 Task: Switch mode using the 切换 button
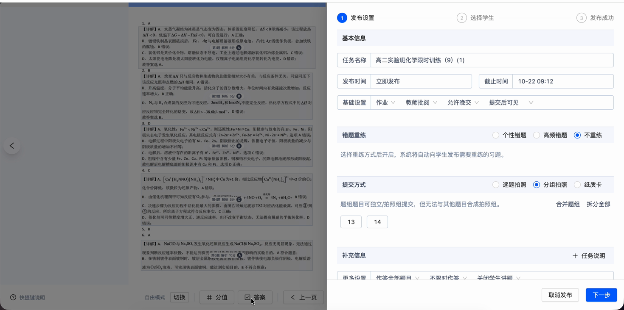(180, 297)
